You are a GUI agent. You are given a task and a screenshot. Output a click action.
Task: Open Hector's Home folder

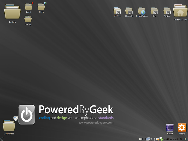pos(180,10)
